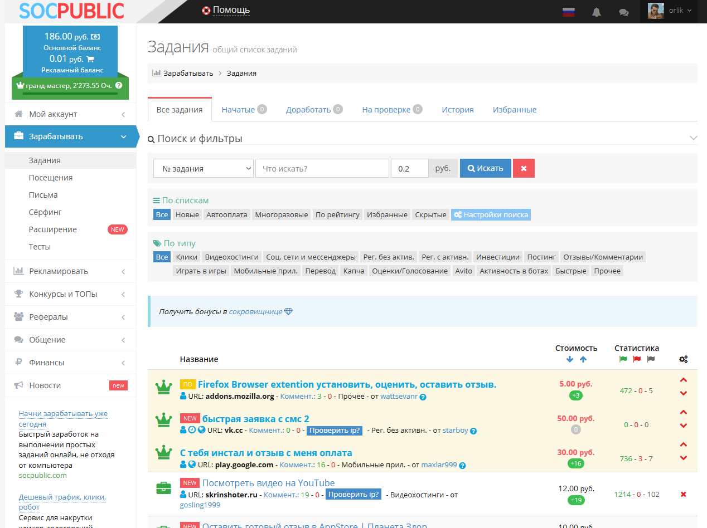707x528 pixels.
Task: Open the '№ задания' dropdown
Action: 203,168
